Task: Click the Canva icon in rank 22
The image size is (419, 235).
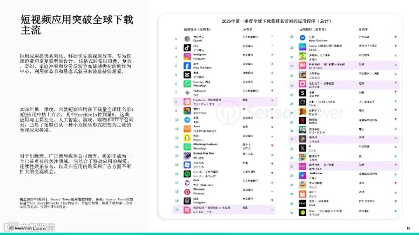Action: coord(303,47)
